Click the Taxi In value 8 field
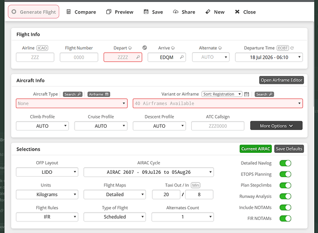The width and height of the screenshot is (318, 233). point(199,194)
